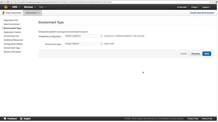The image size is (218, 122).
Task: Click the 'Choose the platform and type' text
Action: pos(63,32)
